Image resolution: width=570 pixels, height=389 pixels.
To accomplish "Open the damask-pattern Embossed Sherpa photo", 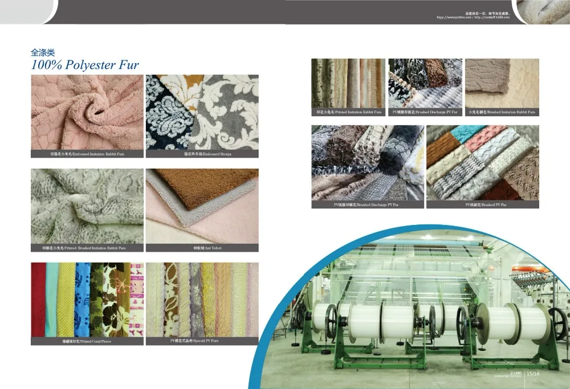I will (202, 112).
